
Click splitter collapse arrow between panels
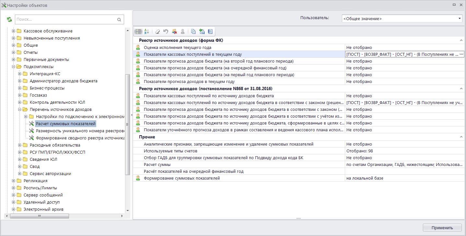131,115
